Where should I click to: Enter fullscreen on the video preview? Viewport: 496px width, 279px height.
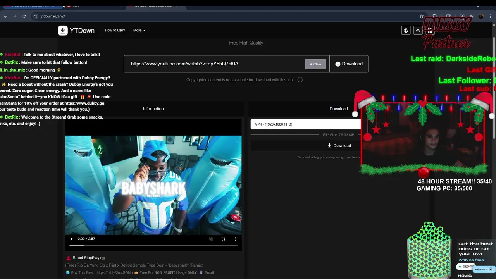point(223,239)
